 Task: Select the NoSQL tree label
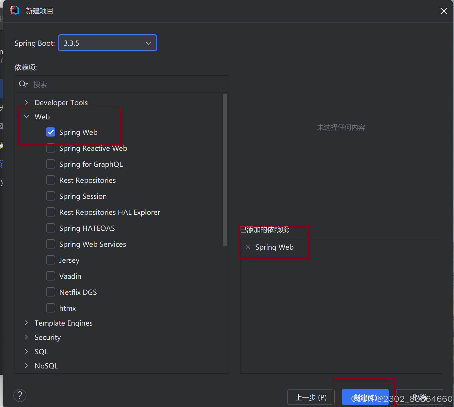coord(46,366)
